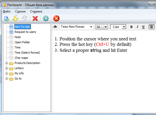The height and width of the screenshot is (115, 156).
Task: Click the align left button
Action: (x=152, y=27)
